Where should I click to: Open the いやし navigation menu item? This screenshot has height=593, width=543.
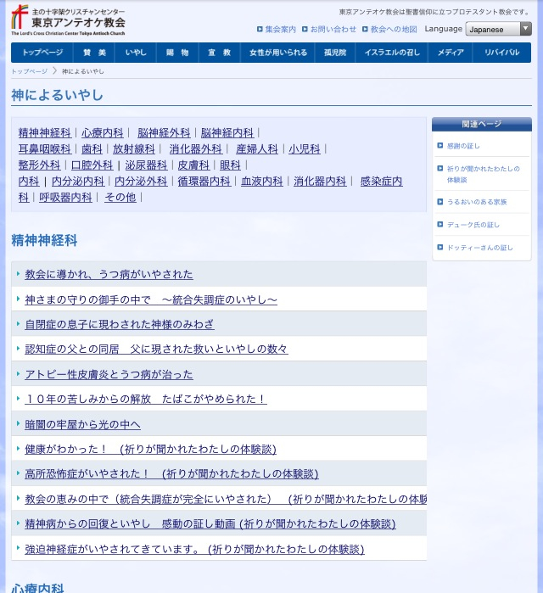click(136, 53)
